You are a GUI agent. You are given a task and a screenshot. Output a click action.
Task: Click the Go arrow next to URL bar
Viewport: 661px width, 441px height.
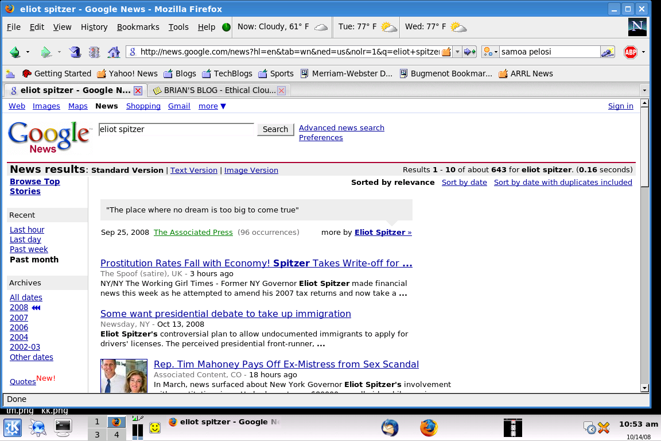click(469, 52)
